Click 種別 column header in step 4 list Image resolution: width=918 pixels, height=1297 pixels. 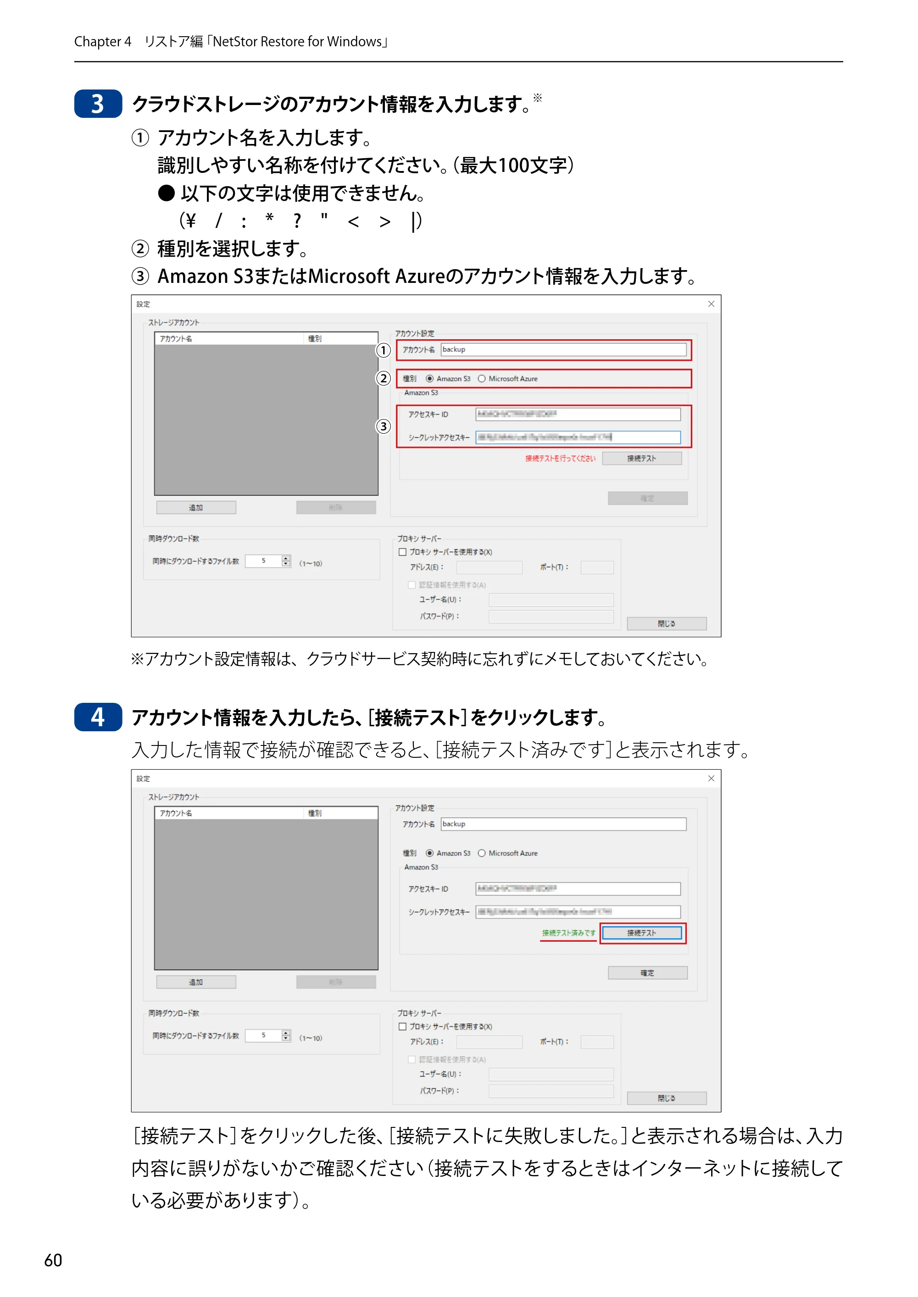(340, 813)
